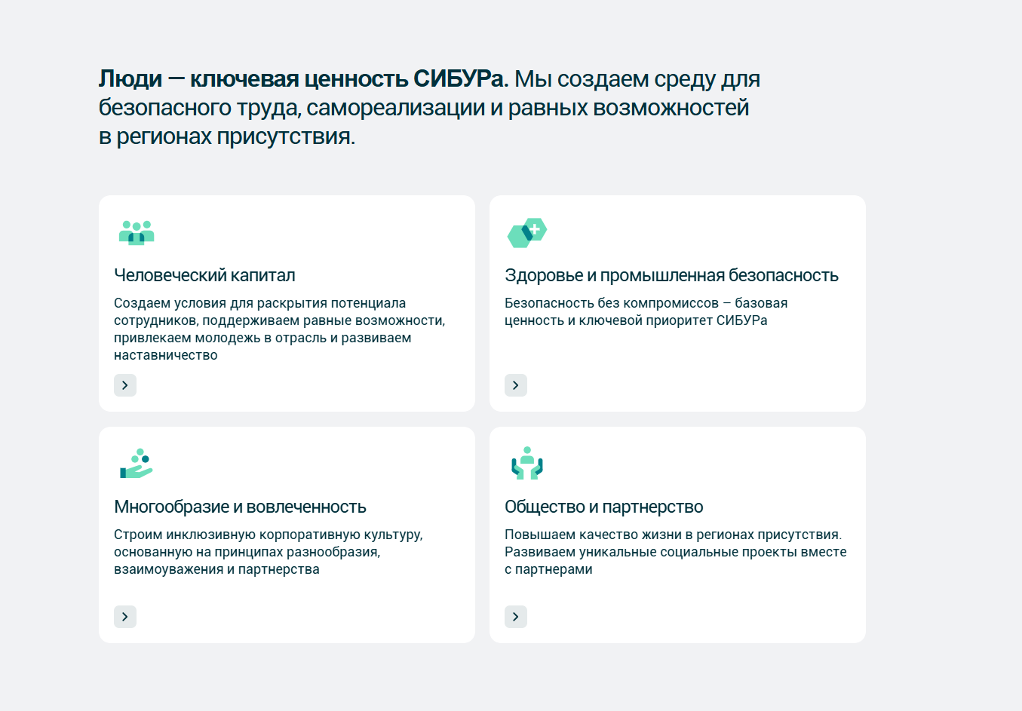Select the Здоровье и промышленная безопасность heading
Viewport: 1022px width, 711px height.
pyautogui.click(x=671, y=275)
